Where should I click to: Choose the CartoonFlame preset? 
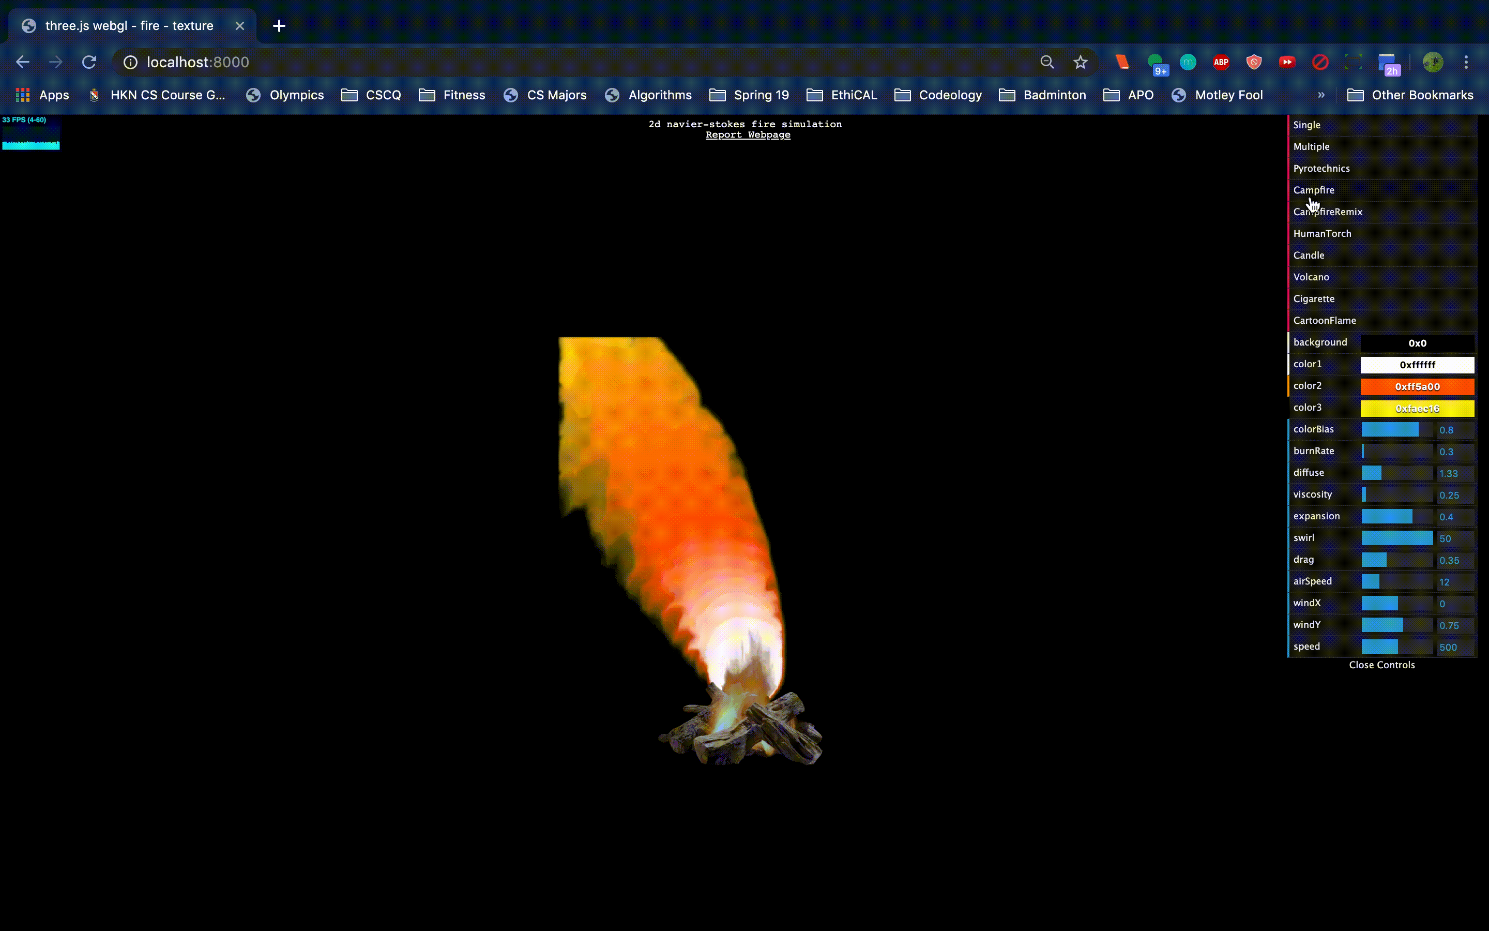coord(1324,320)
